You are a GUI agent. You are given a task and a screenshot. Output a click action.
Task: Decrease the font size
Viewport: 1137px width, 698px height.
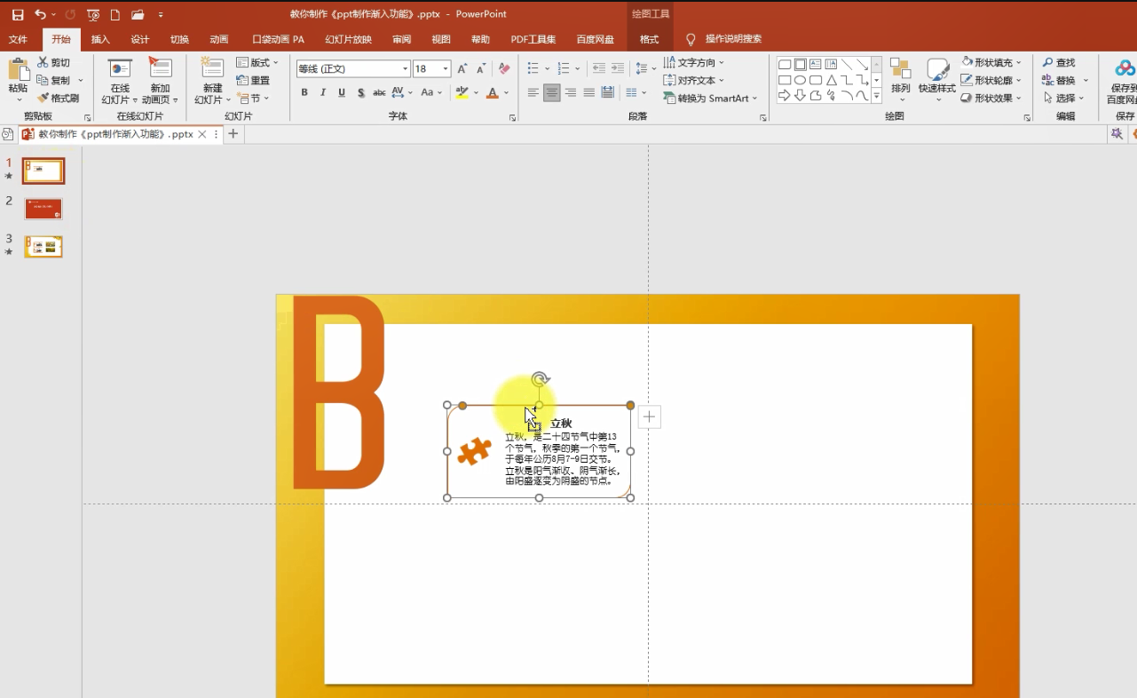click(481, 68)
